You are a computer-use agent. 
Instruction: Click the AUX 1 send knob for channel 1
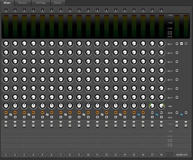click(6, 44)
